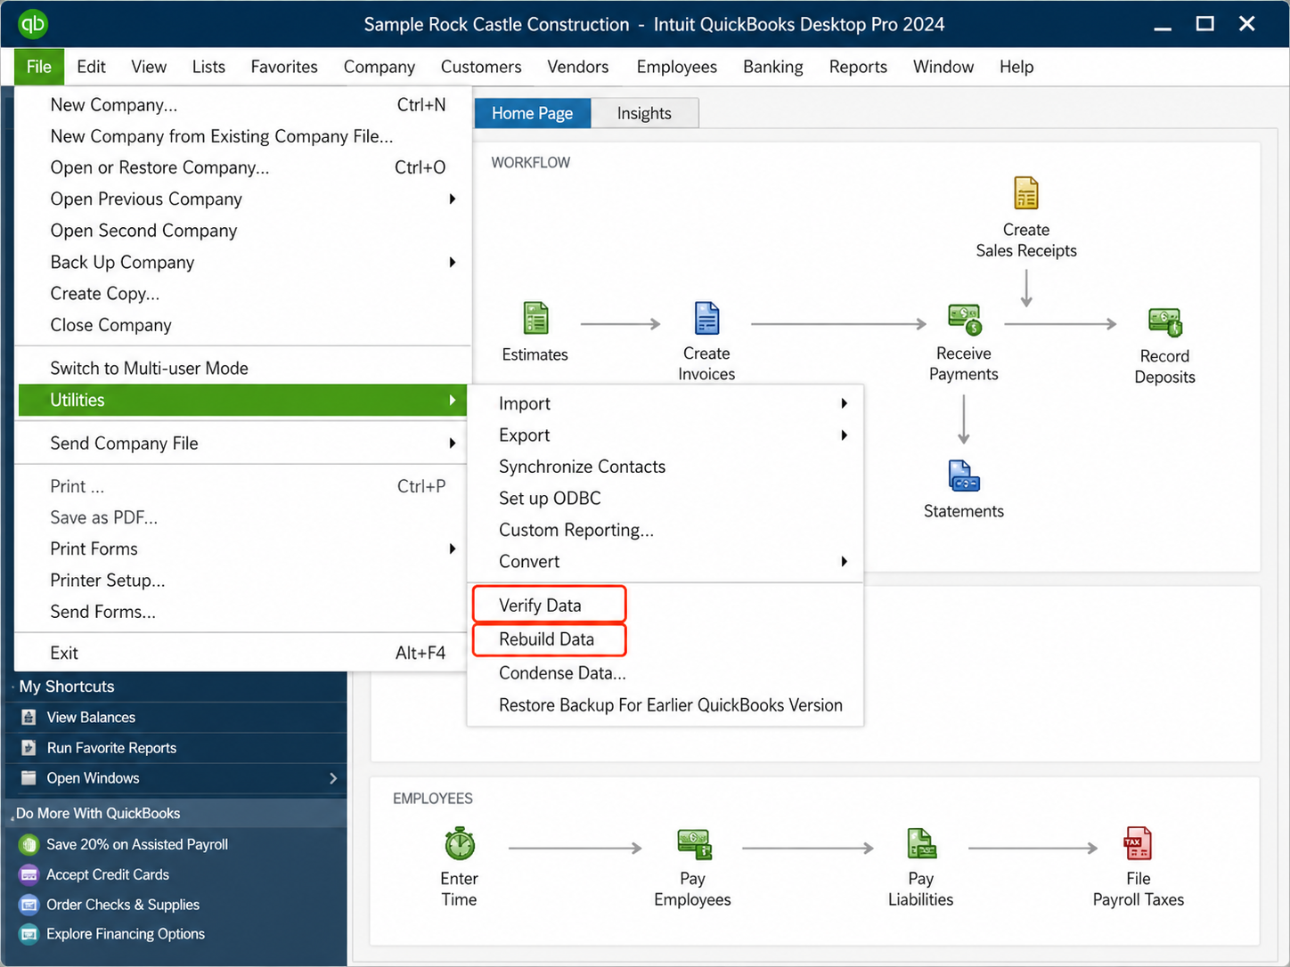1290x967 pixels.
Task: Choose Exit from File menu
Action: 242,653
